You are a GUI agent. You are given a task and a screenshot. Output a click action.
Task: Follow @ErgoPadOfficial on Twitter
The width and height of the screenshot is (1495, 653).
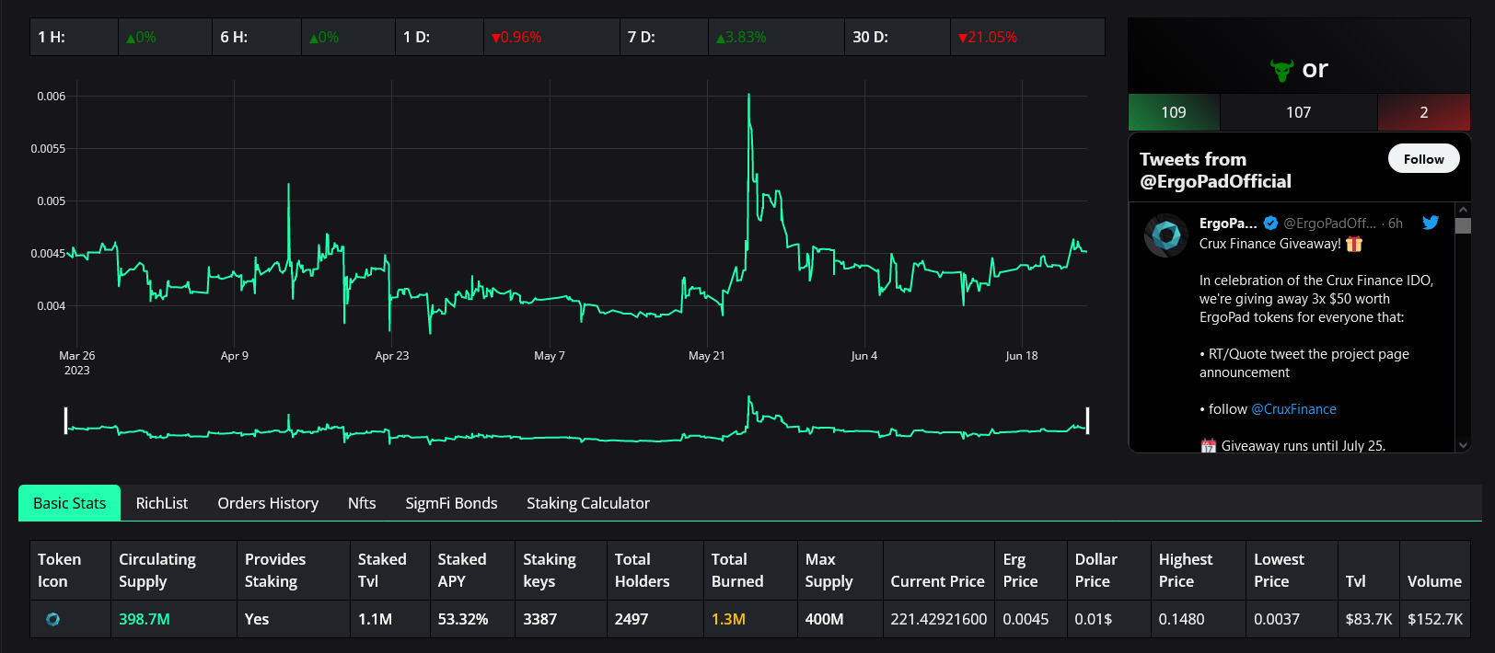pos(1423,159)
